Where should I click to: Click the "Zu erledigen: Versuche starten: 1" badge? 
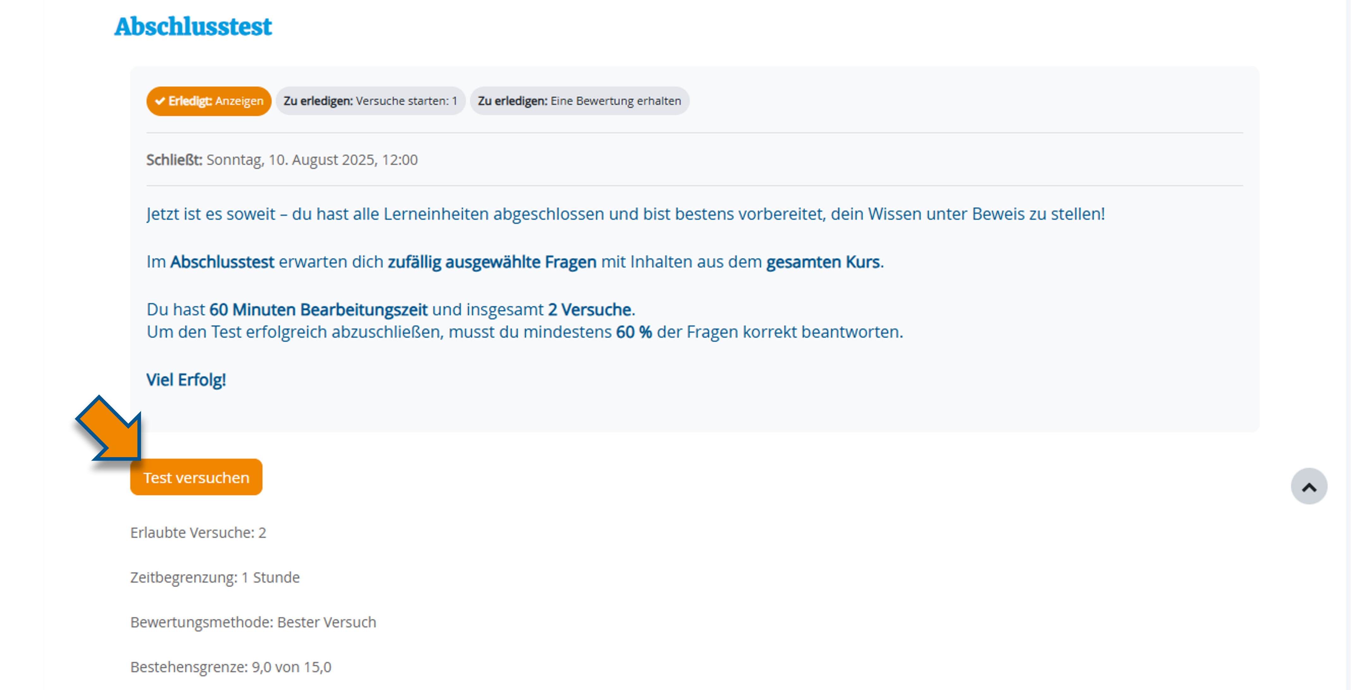tap(370, 101)
